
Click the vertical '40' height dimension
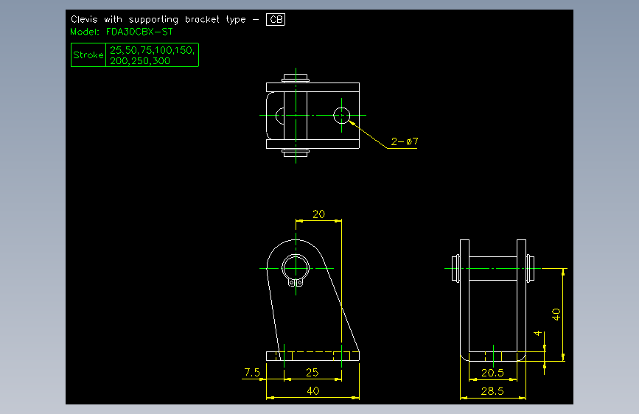[556, 314]
